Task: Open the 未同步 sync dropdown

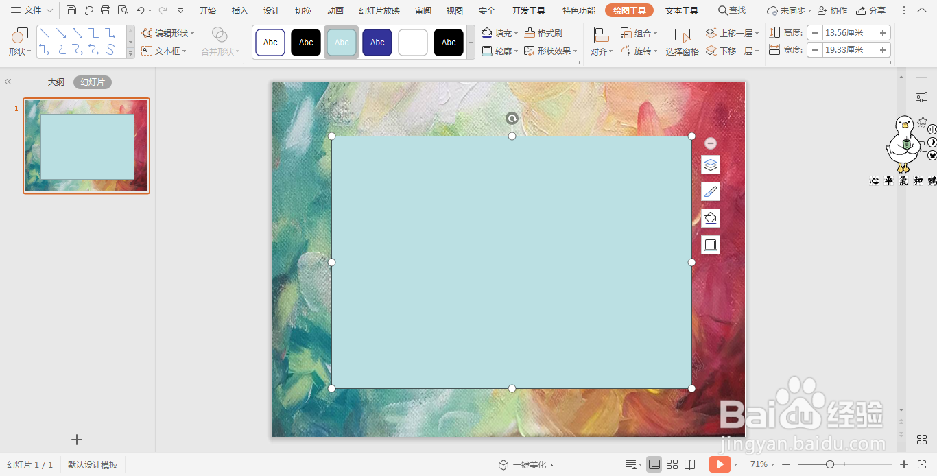Action: 789,10
